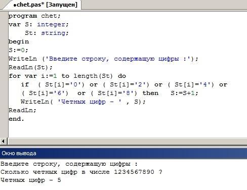
Task: Click the 'then' keyword before S:=S+1
Action: tap(150, 93)
